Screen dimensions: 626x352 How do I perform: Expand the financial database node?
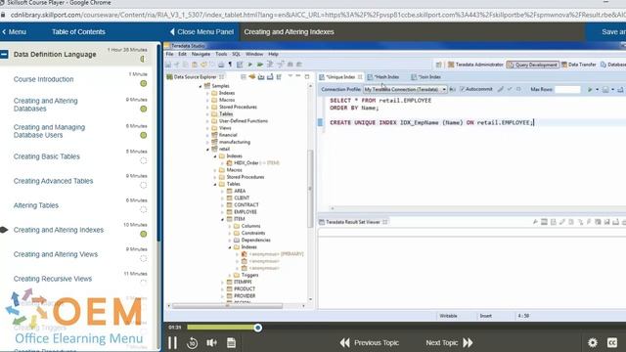point(207,135)
